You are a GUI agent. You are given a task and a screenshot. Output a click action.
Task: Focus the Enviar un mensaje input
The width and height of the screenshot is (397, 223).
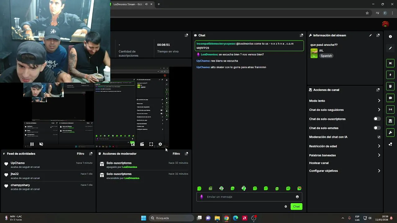(249, 197)
